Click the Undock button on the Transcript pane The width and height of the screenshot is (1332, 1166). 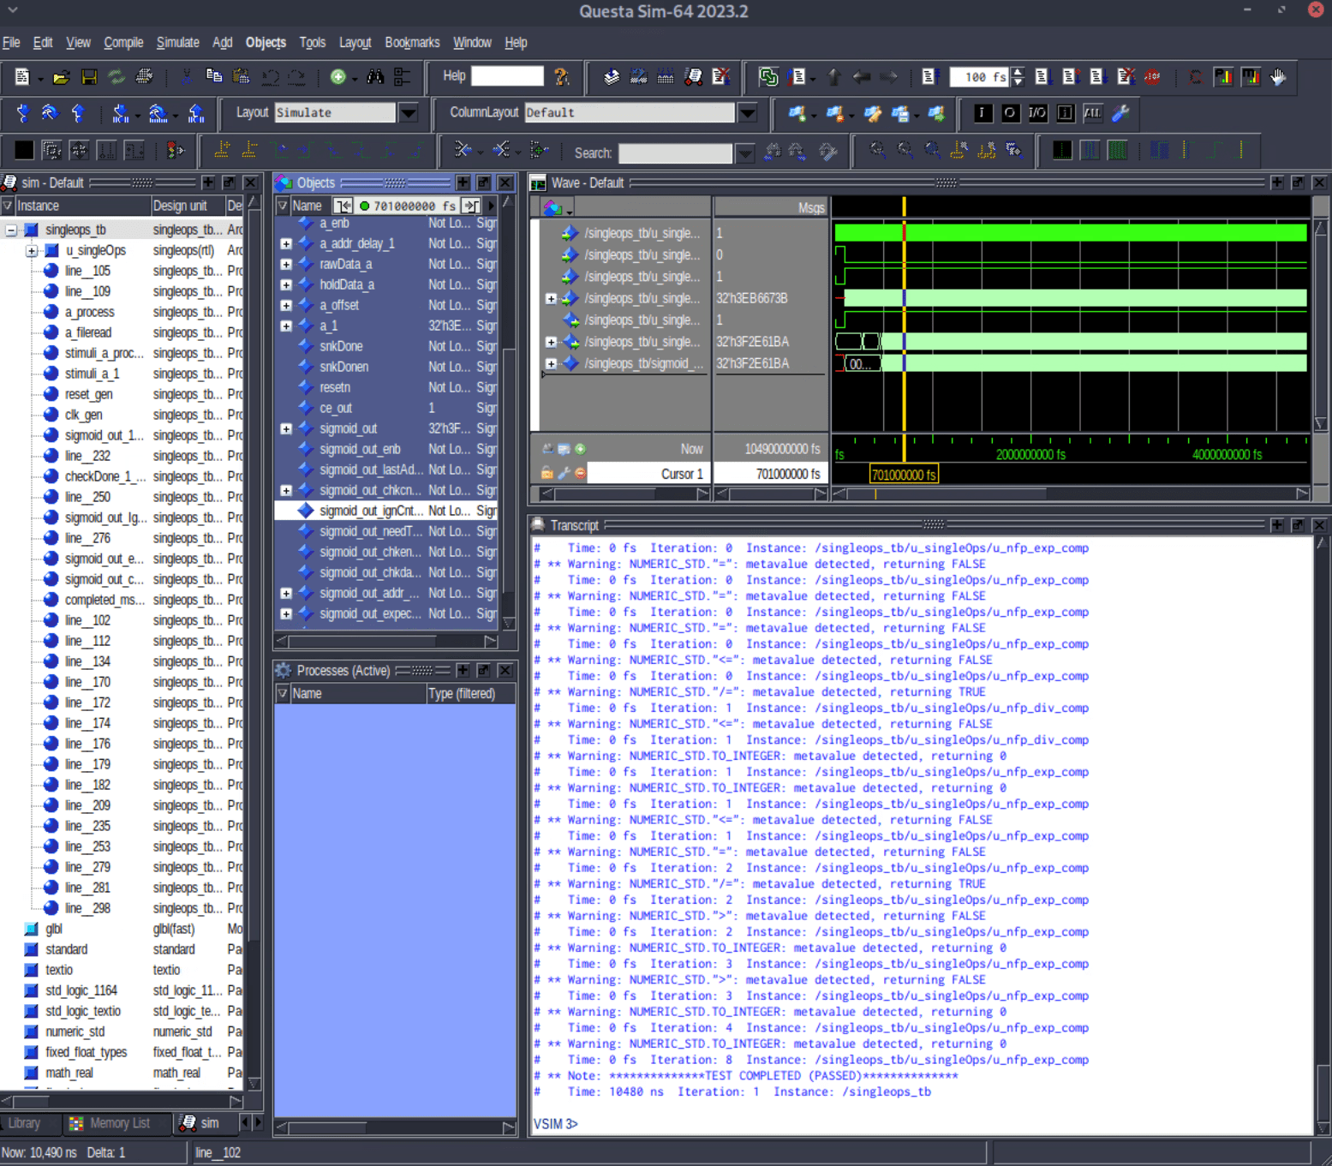[x=1298, y=524]
